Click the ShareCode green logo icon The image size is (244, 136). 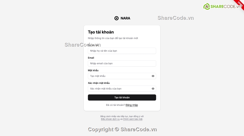point(207,6)
